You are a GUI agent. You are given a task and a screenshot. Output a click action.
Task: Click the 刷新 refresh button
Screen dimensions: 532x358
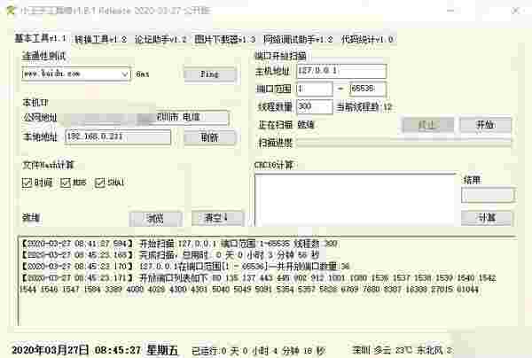[210, 137]
